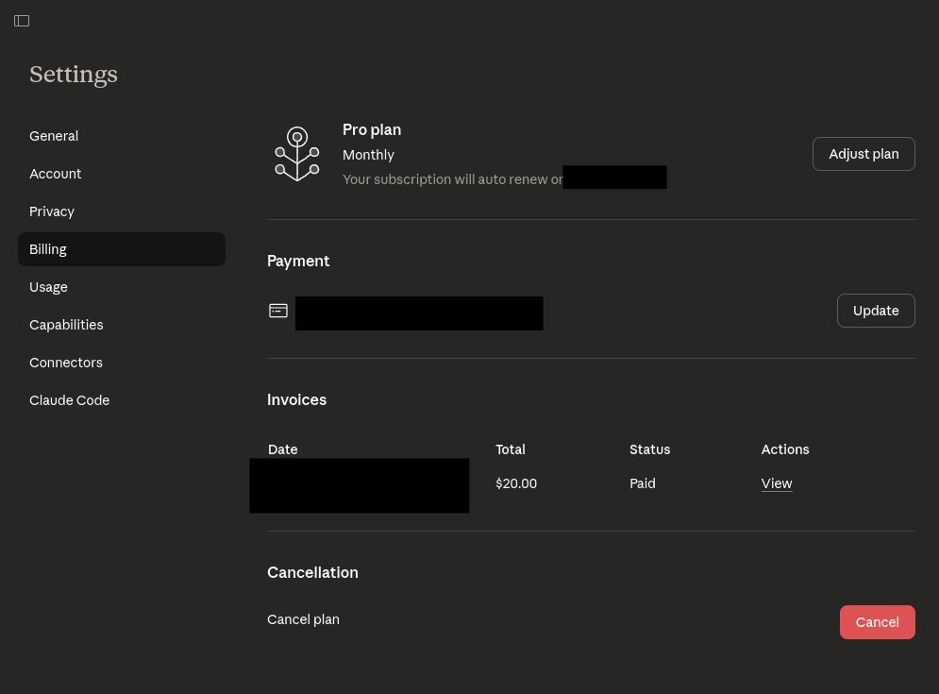
Task: Select Billing in the sidebar
Action: (48, 249)
